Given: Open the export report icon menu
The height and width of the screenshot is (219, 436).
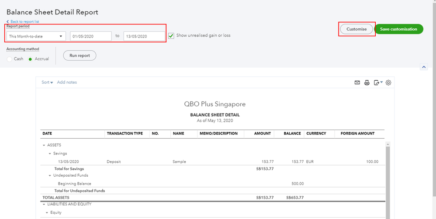Looking at the screenshot, I should pyautogui.click(x=378, y=82).
